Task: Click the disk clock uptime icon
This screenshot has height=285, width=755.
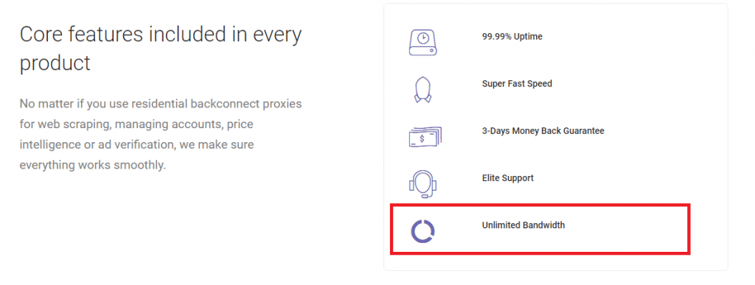Action: [422, 42]
